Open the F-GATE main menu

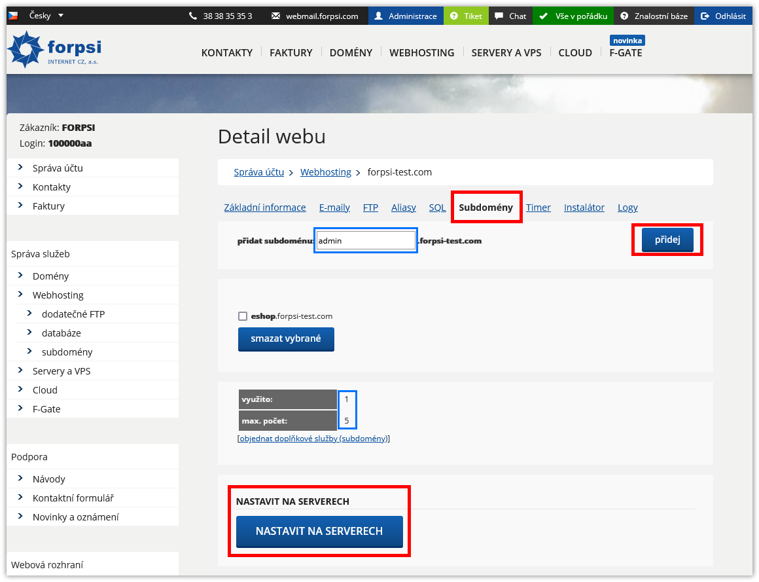click(x=626, y=53)
